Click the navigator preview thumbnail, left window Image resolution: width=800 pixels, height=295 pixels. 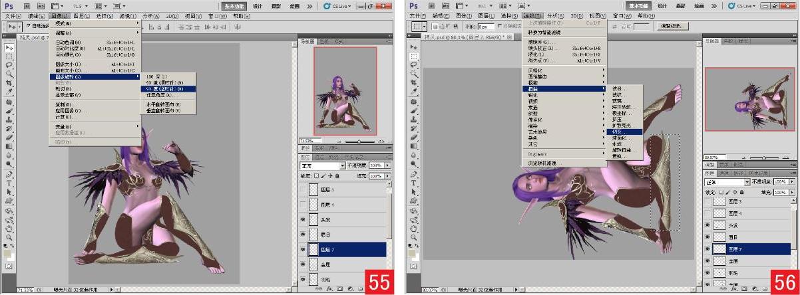click(345, 90)
